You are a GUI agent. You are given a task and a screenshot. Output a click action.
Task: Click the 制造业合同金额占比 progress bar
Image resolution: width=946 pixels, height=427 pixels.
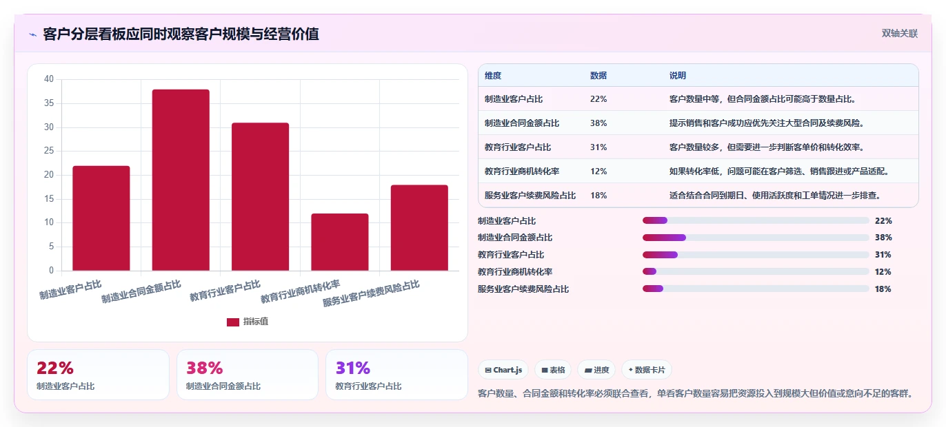click(756, 238)
